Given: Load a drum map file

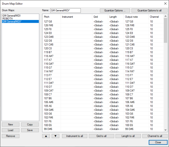Looking at the screenshot, I should click(10, 130).
